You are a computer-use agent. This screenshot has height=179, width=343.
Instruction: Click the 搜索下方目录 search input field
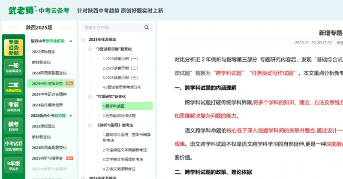(111, 28)
